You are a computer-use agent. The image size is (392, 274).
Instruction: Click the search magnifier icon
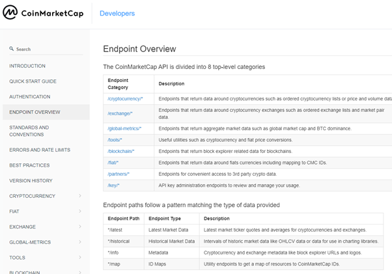12,48
